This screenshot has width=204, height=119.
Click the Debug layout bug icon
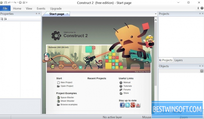[x=24, y=2]
